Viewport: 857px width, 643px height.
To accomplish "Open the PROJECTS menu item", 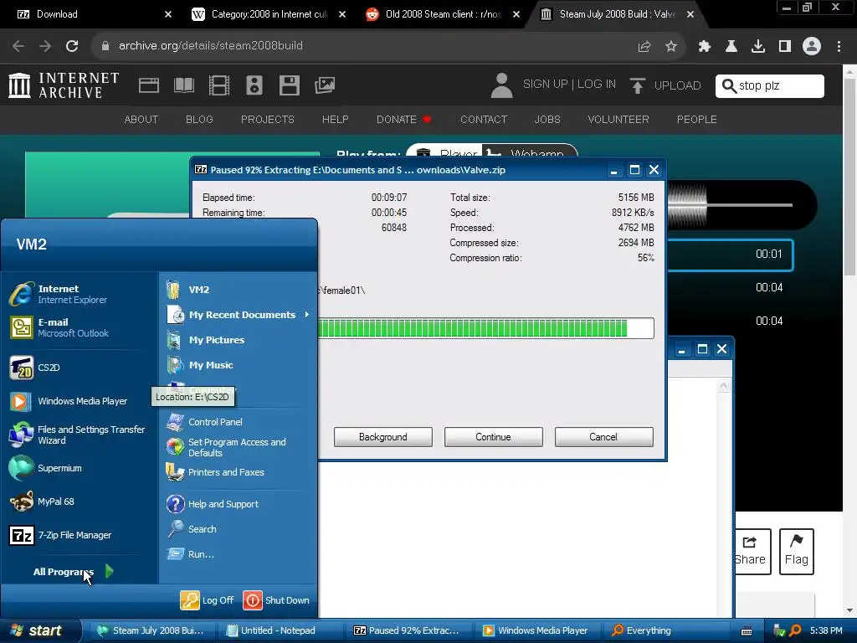I will 268,119.
